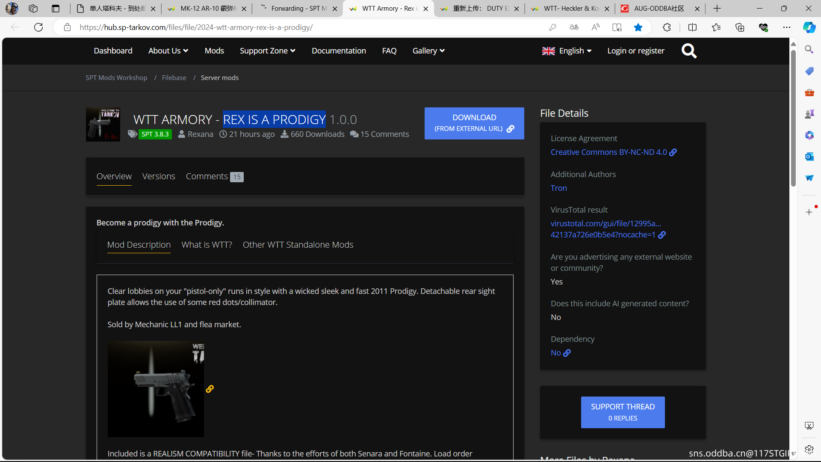821x462 pixels.
Task: Switch to the Versions tab
Action: coord(159,176)
